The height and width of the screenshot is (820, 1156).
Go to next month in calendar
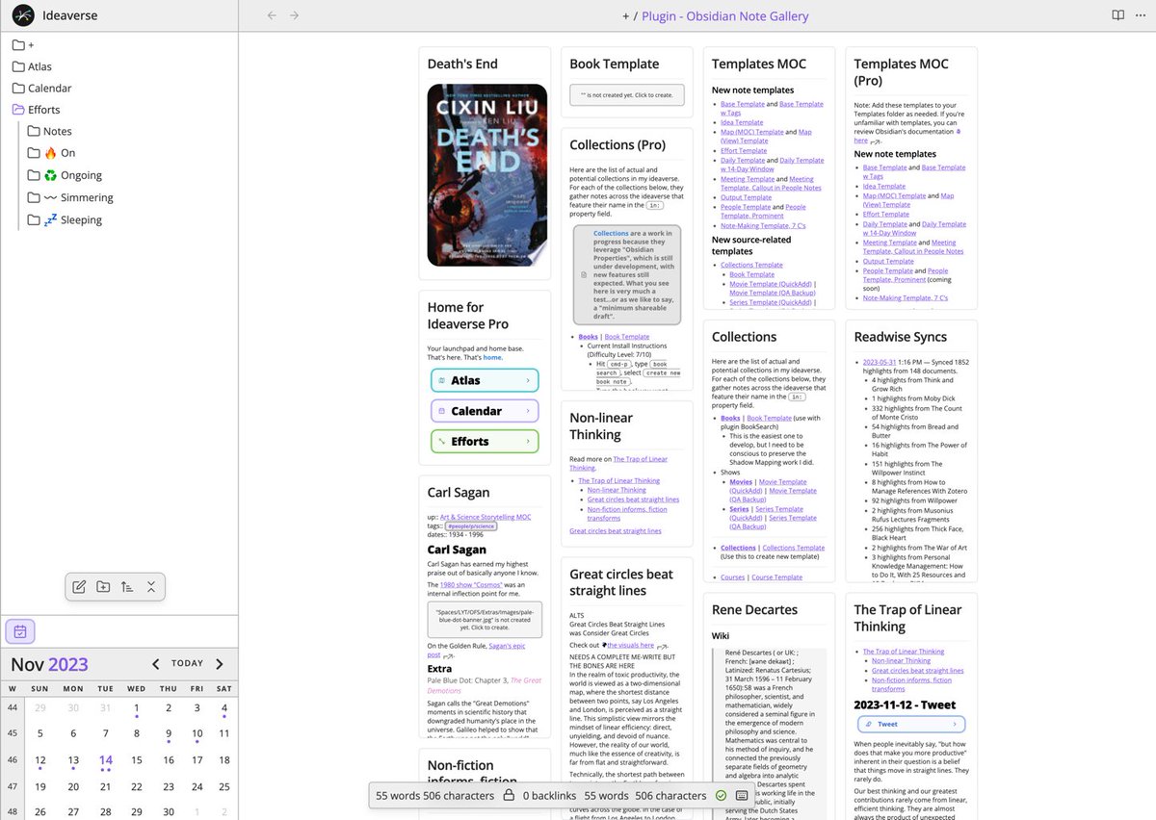pyautogui.click(x=220, y=664)
